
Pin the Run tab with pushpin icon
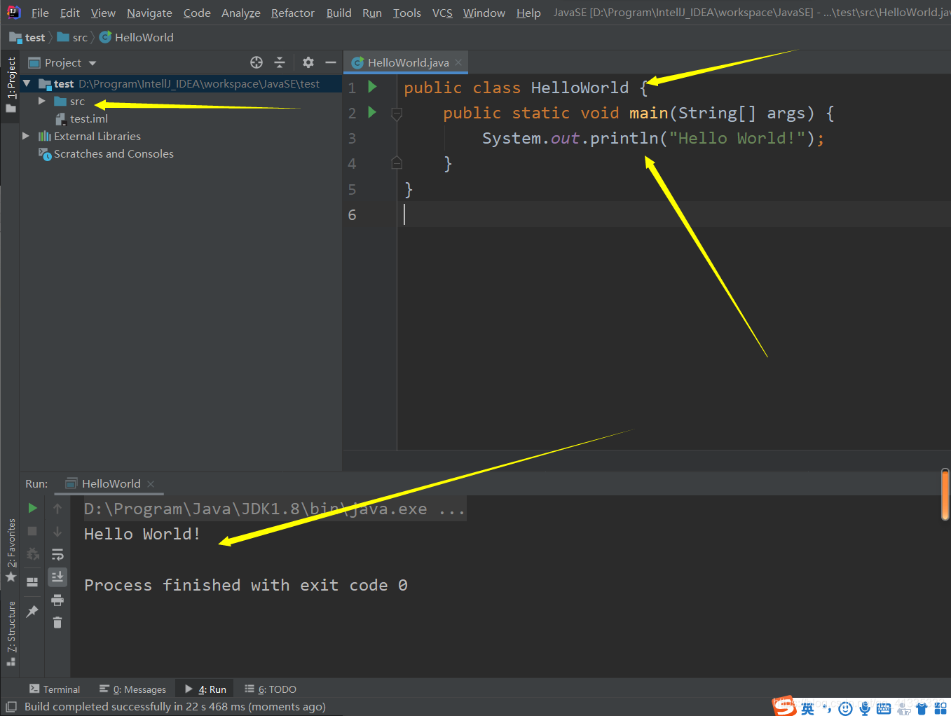[32, 612]
